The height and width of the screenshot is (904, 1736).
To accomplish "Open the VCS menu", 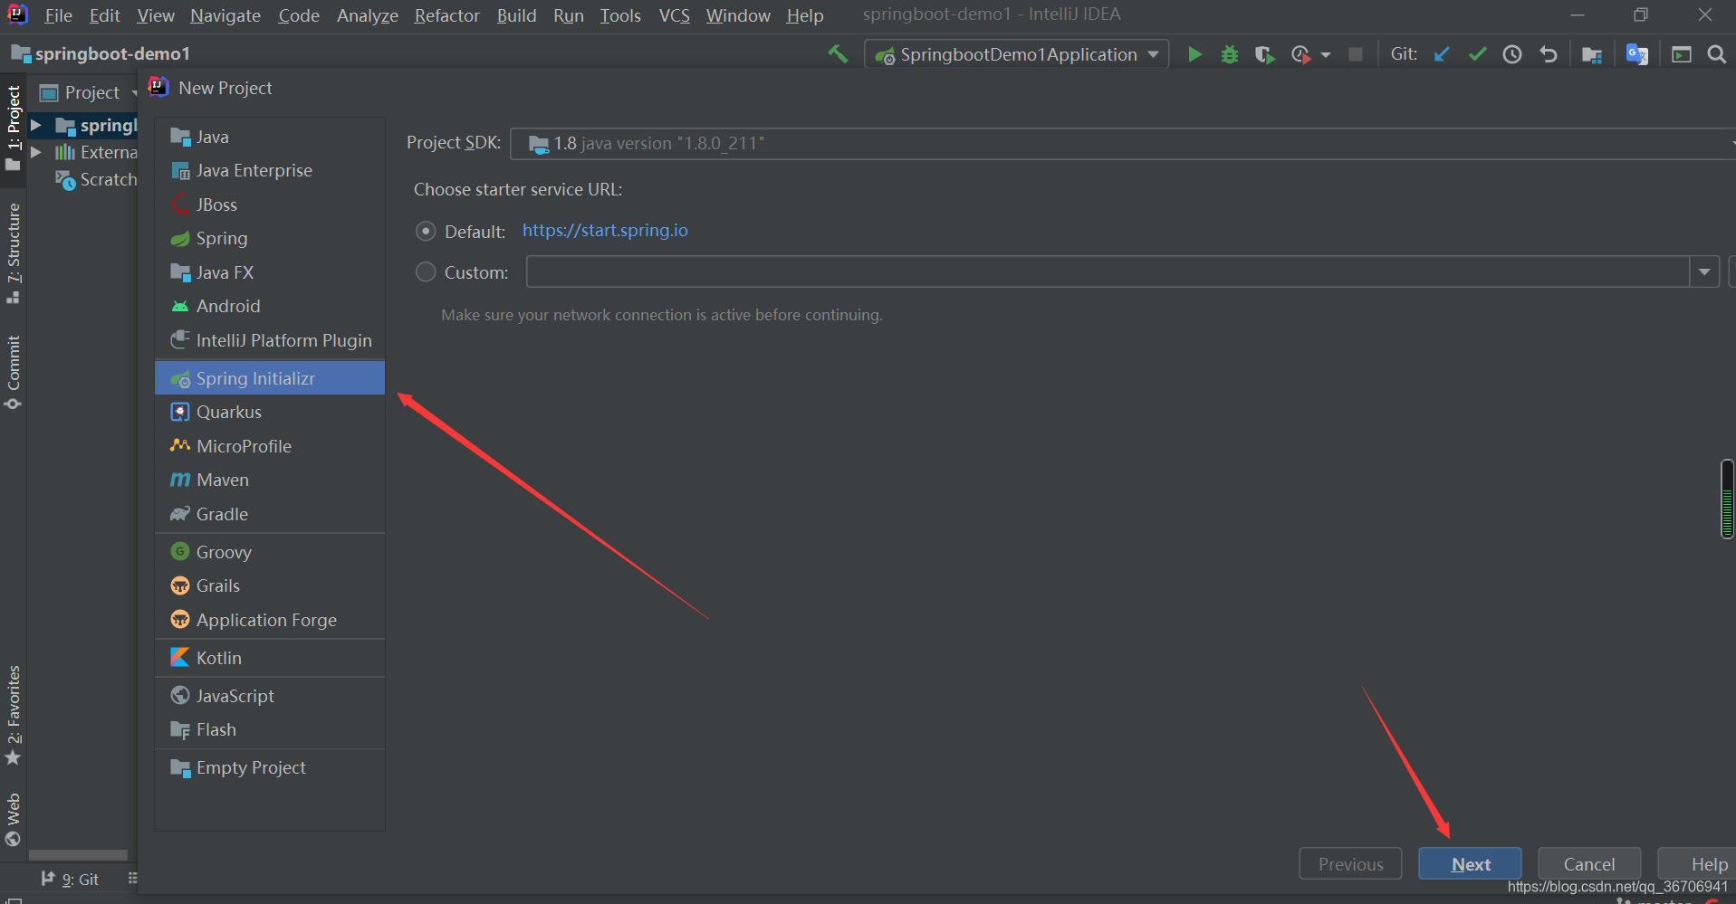I will click(675, 15).
